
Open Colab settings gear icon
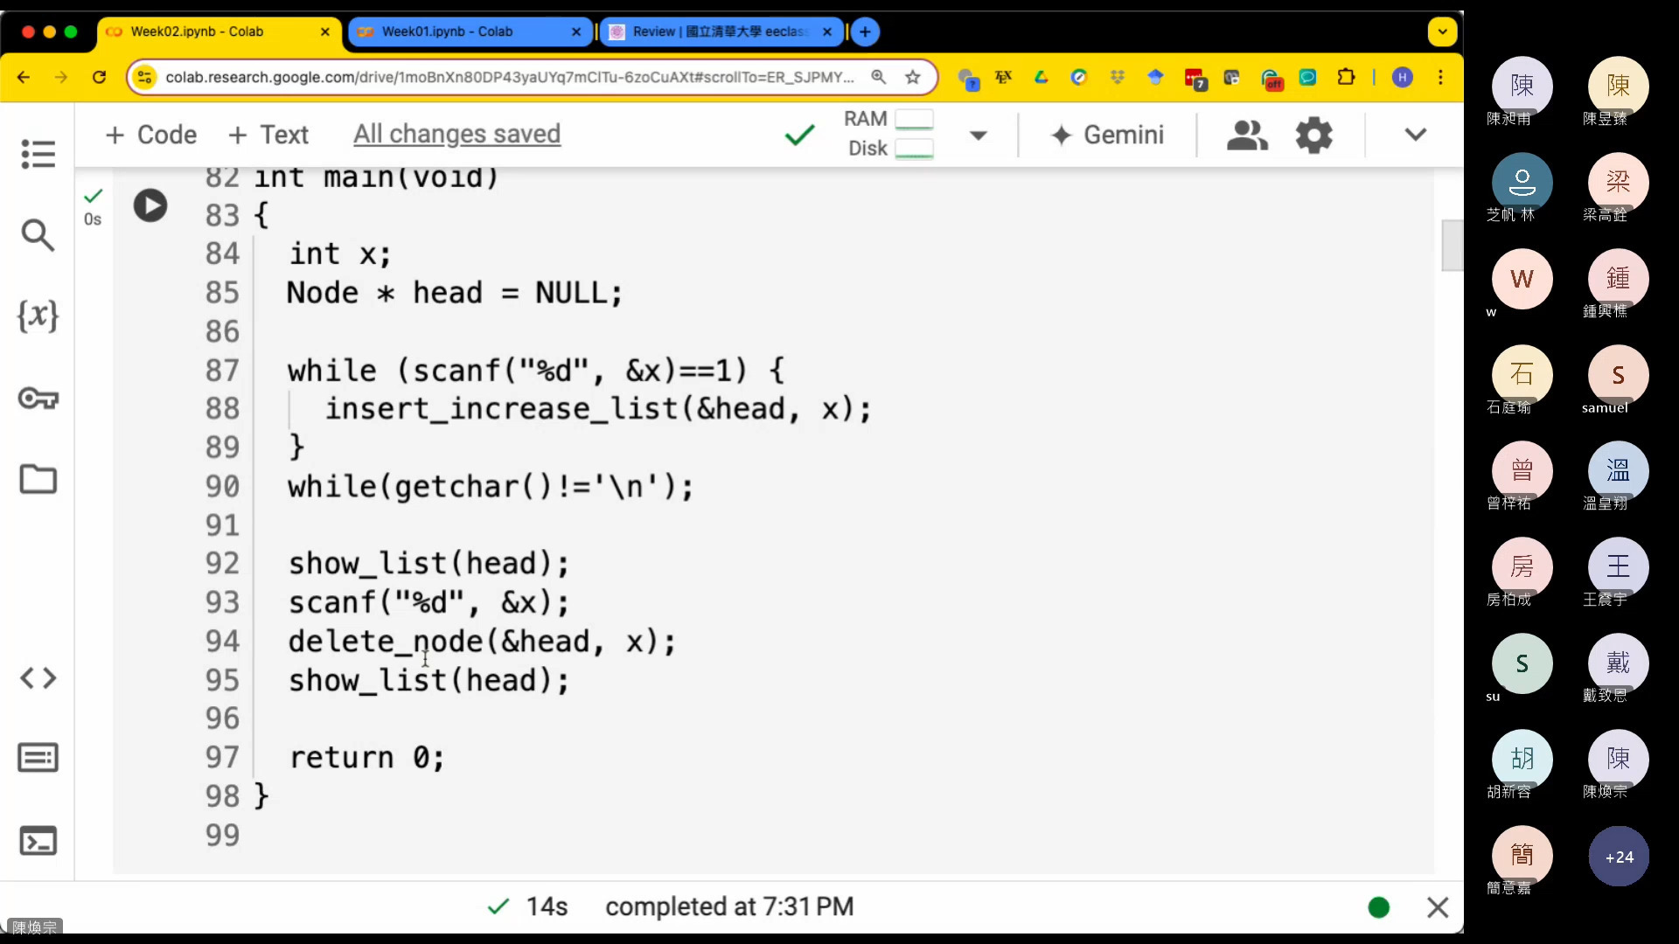[1313, 135]
